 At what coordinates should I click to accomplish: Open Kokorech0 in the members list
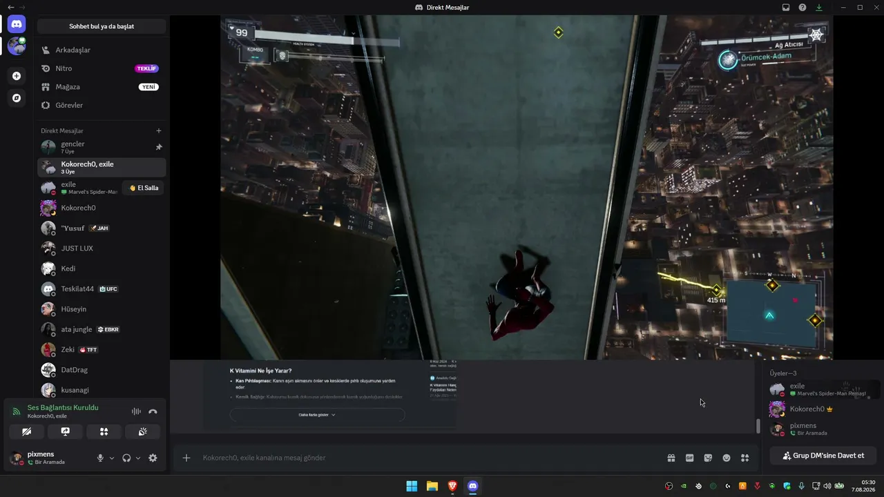pyautogui.click(x=824, y=409)
